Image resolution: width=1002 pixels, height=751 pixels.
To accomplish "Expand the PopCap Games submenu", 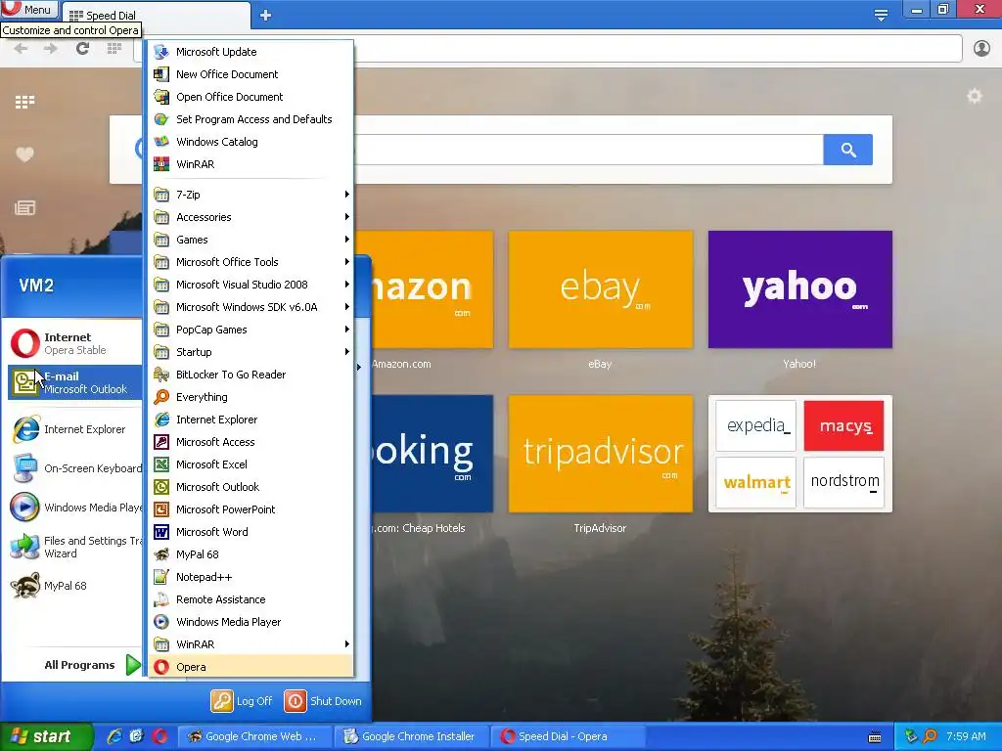I will 251,330.
